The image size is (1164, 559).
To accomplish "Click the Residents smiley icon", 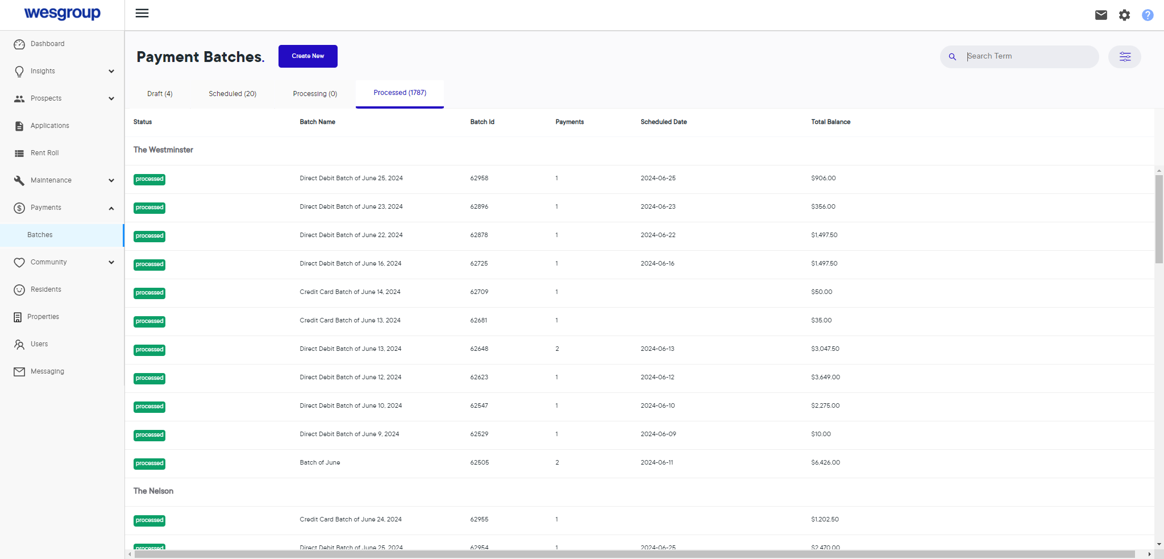I will pos(19,290).
